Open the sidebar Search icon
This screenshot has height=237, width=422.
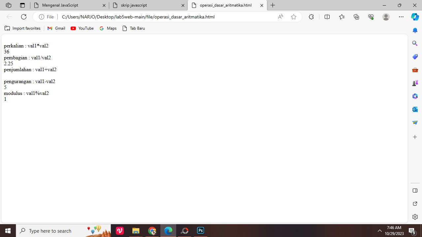pyautogui.click(x=415, y=43)
